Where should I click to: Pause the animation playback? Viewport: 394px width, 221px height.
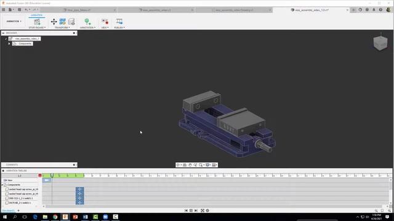coord(191,211)
